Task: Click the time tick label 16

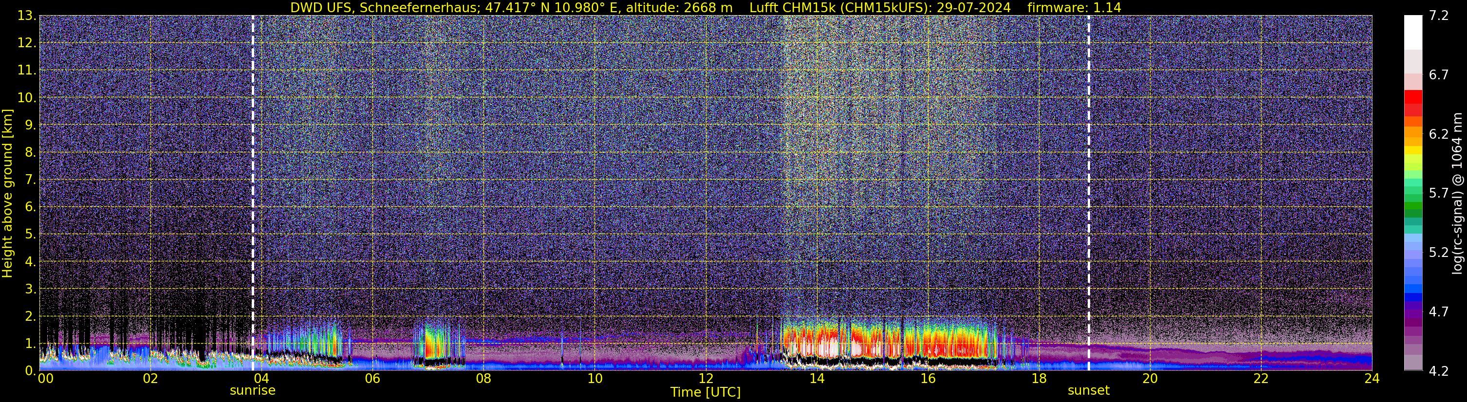Action: pos(928,379)
